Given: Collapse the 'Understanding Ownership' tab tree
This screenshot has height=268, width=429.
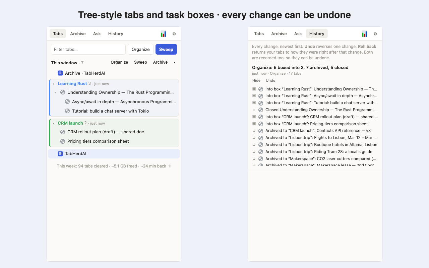Looking at the screenshot, I should tap(55, 93).
